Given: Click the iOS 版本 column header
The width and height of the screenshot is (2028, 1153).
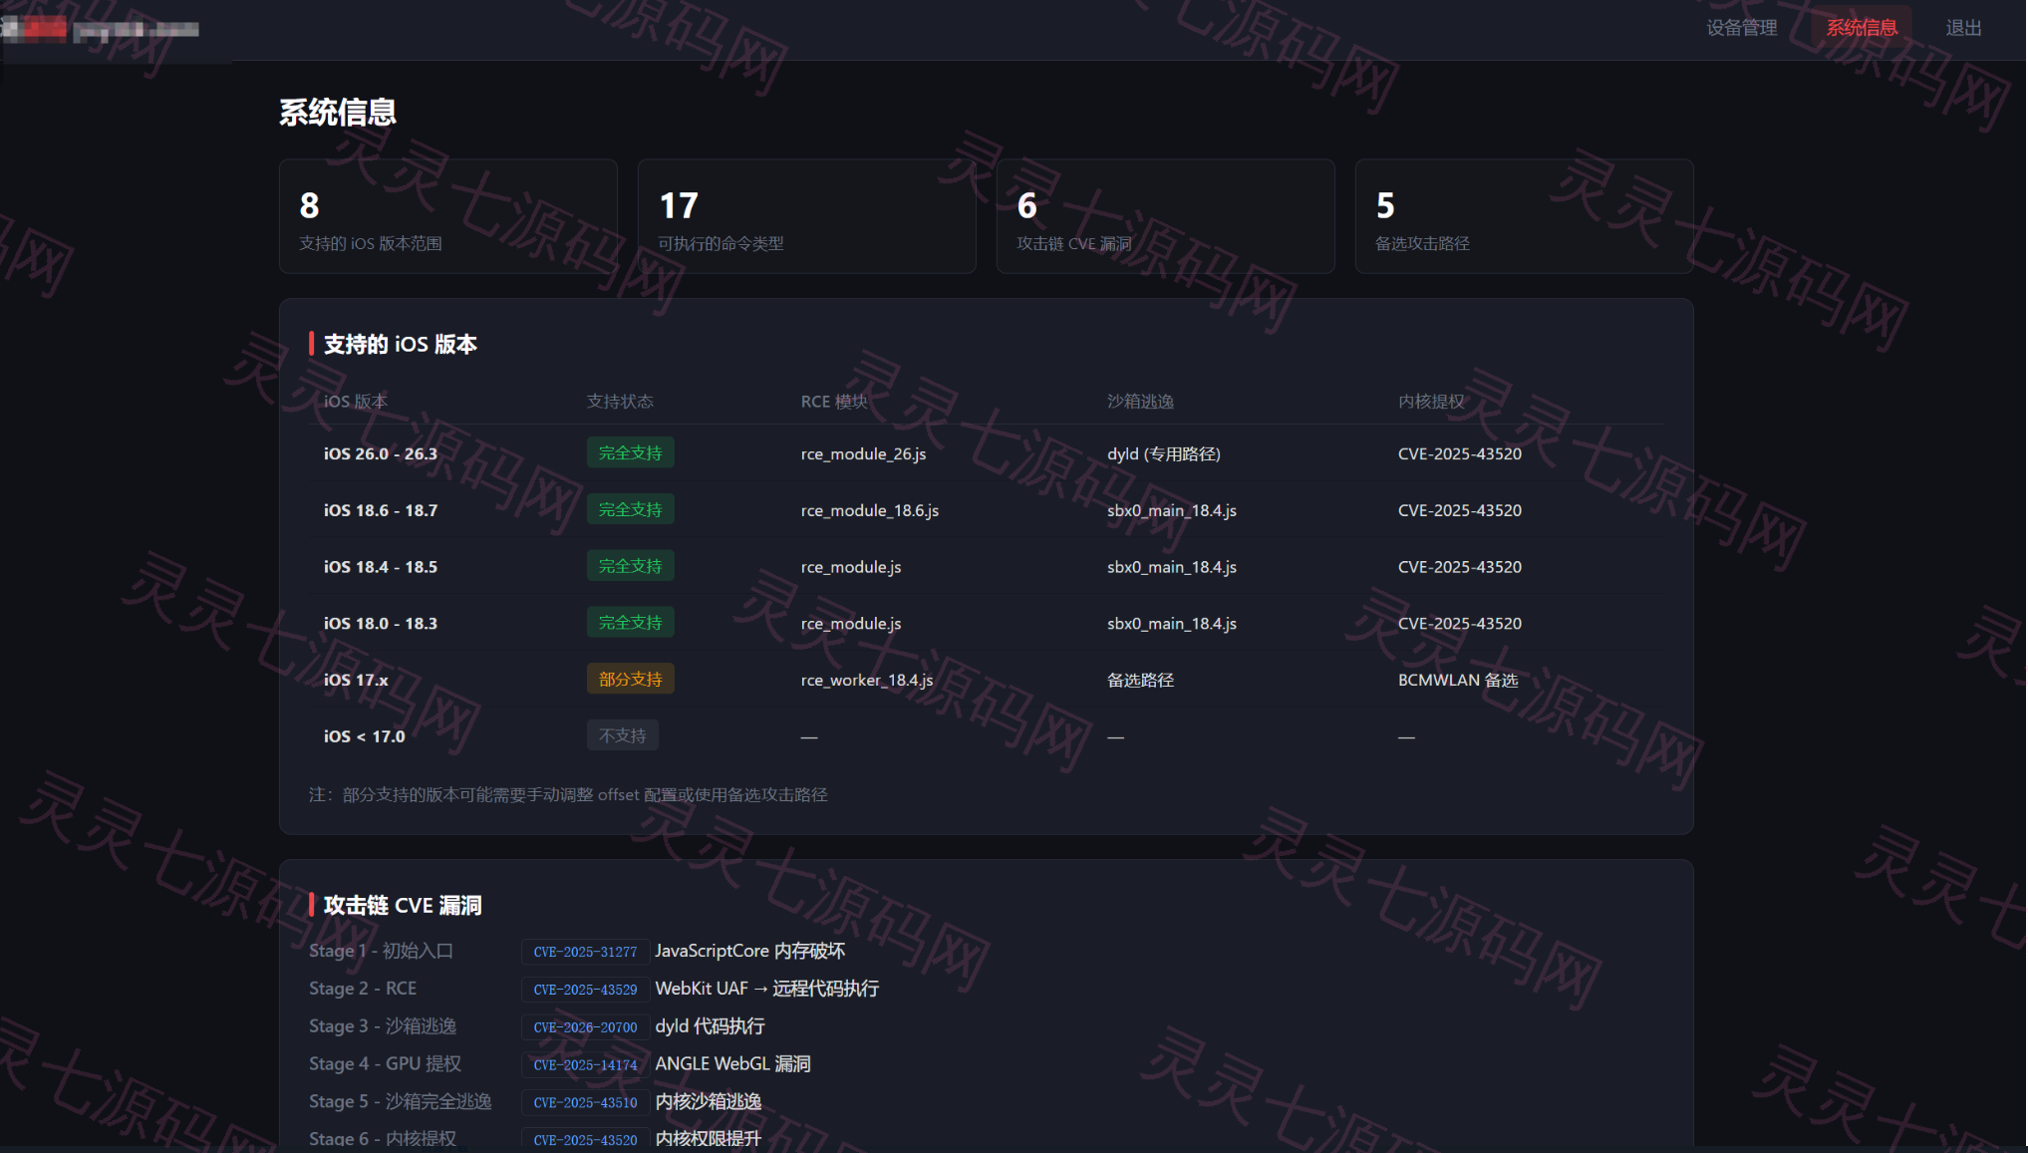Looking at the screenshot, I should [356, 401].
